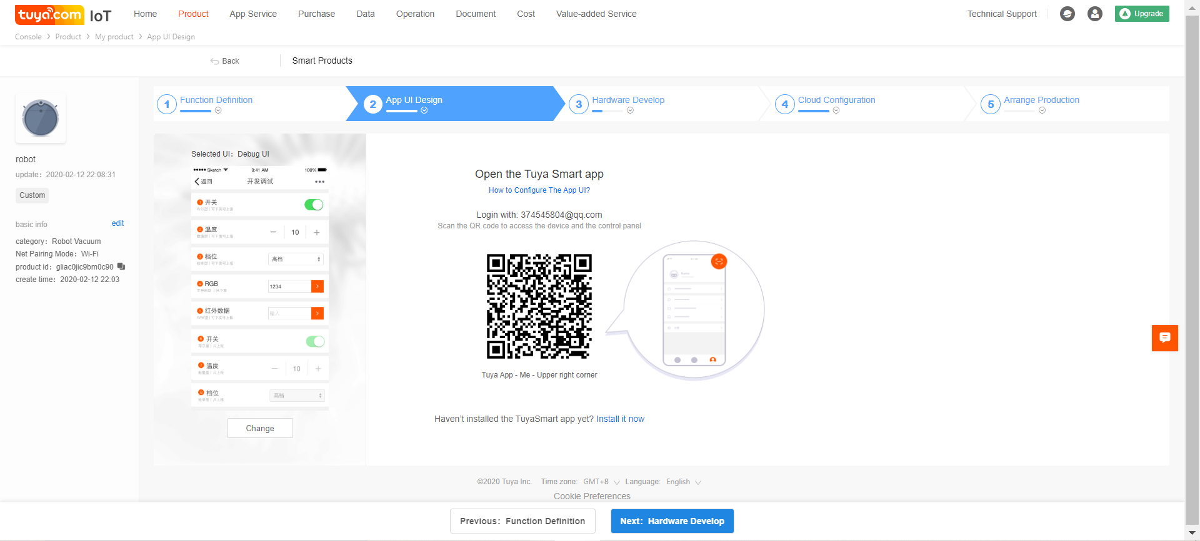Click the orange send arrow beside 红外数据
The width and height of the screenshot is (1200, 541).
tap(317, 313)
